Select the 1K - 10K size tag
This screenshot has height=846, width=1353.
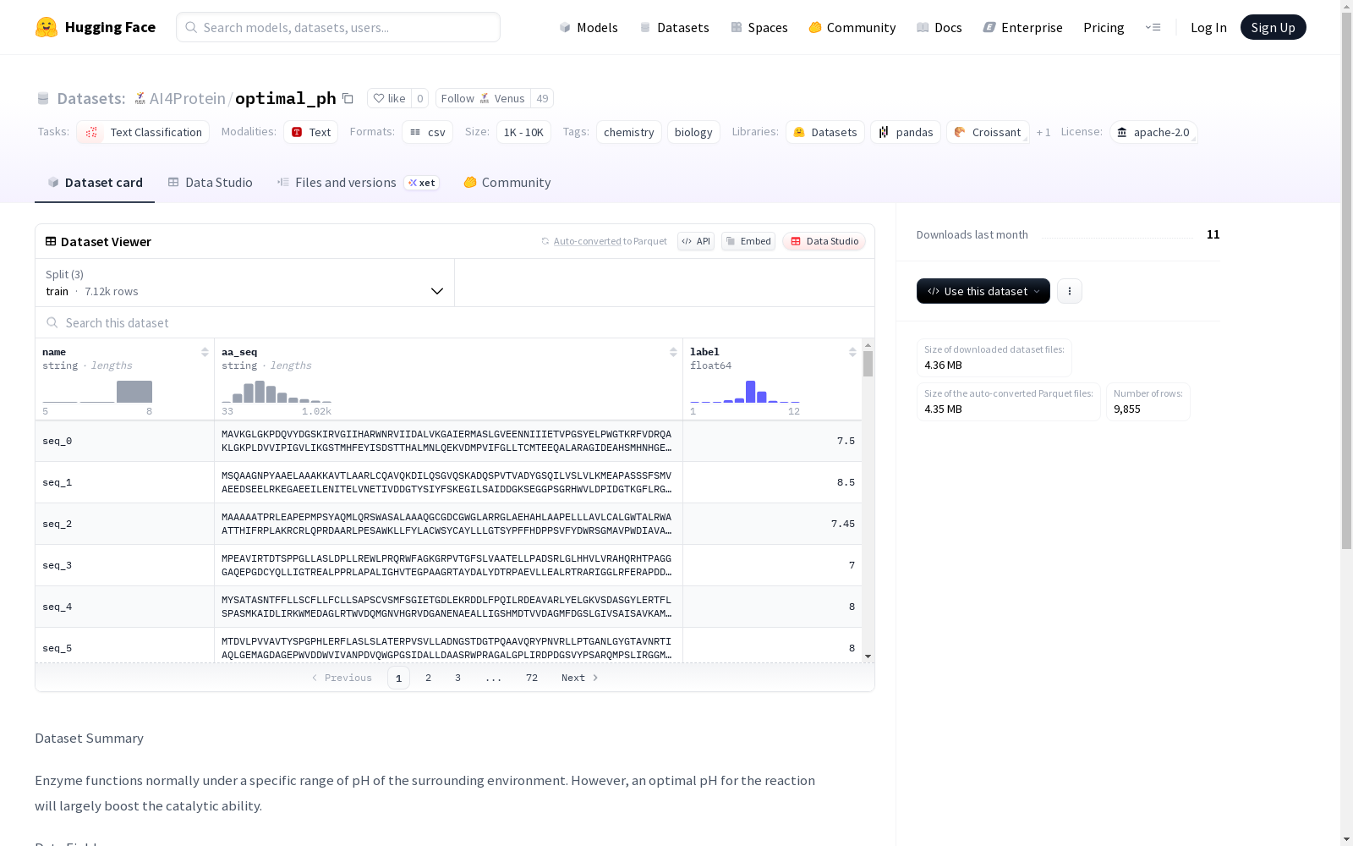pos(523,132)
